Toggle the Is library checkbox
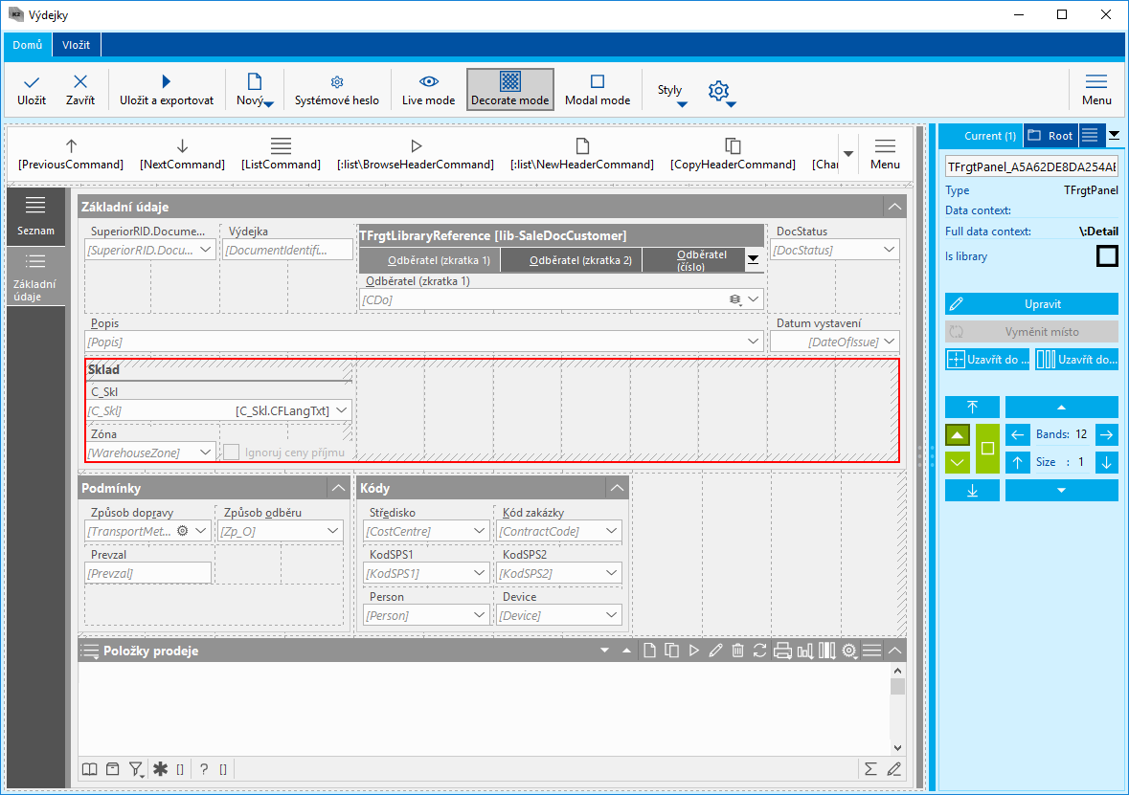The image size is (1129, 795). pos(1107,256)
